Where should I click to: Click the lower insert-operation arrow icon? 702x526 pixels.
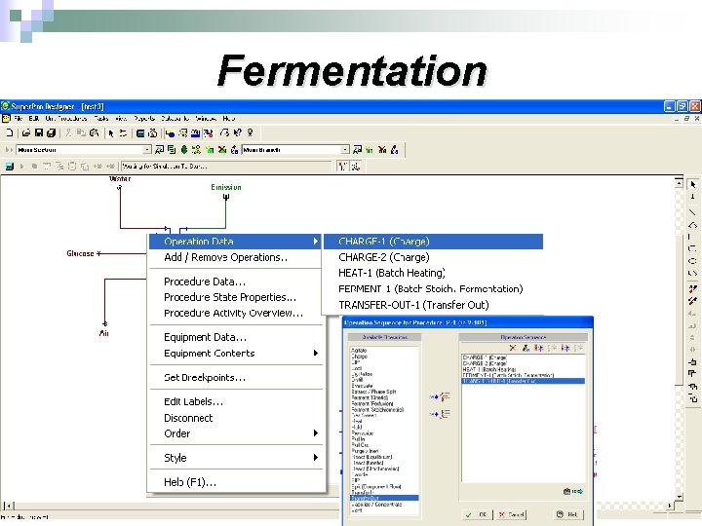[x=441, y=414]
